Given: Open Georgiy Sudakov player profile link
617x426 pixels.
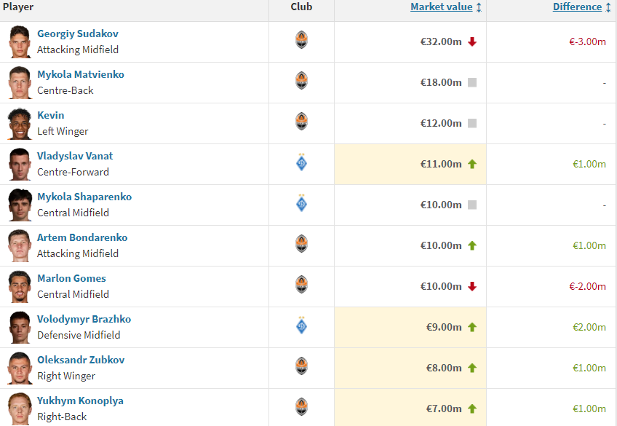Looking at the screenshot, I should (78, 34).
